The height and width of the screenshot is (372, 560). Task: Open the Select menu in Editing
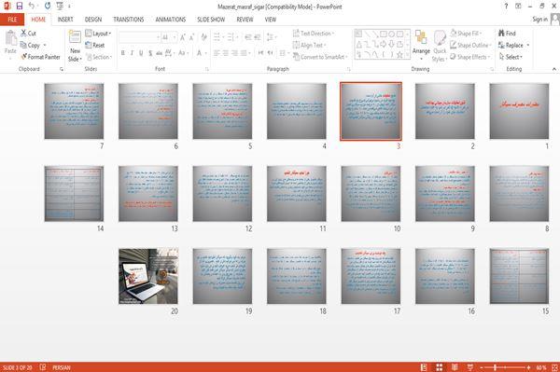(x=511, y=57)
